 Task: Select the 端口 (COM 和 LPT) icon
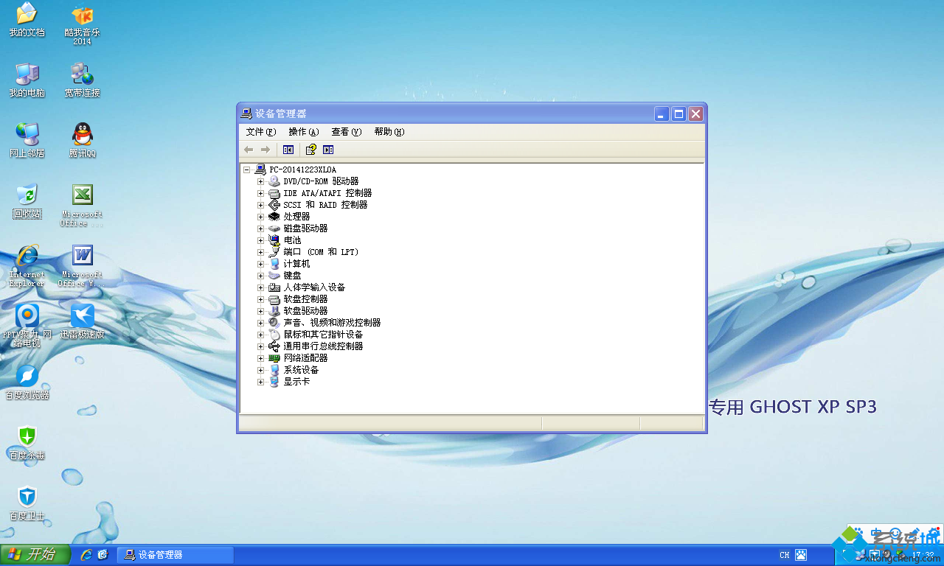click(x=274, y=252)
